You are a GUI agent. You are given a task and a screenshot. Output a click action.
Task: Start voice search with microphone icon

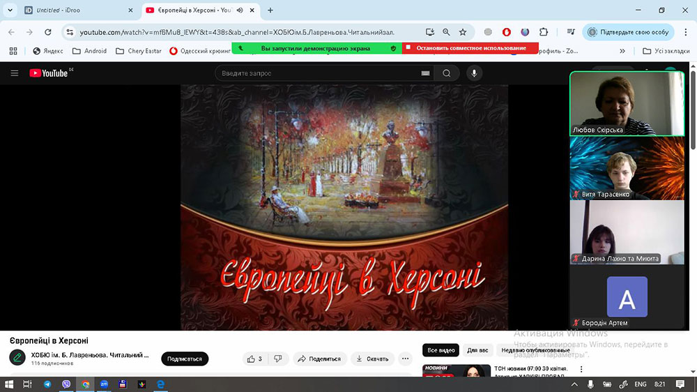click(x=474, y=73)
